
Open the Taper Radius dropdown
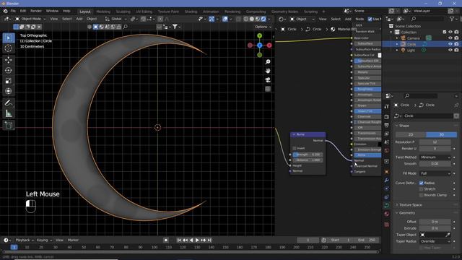[x=435, y=241]
